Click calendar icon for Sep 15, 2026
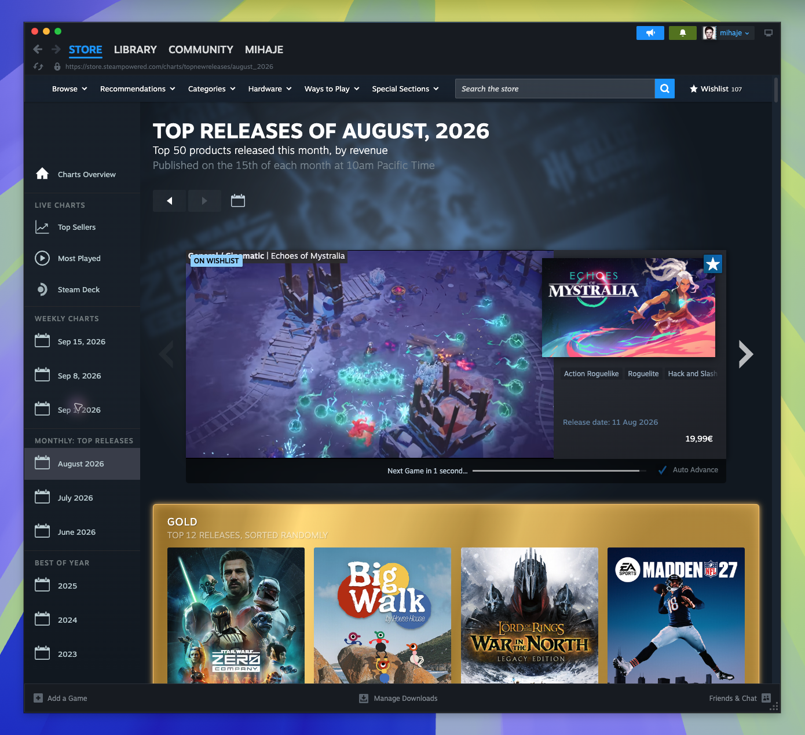The image size is (805, 735). (x=42, y=341)
